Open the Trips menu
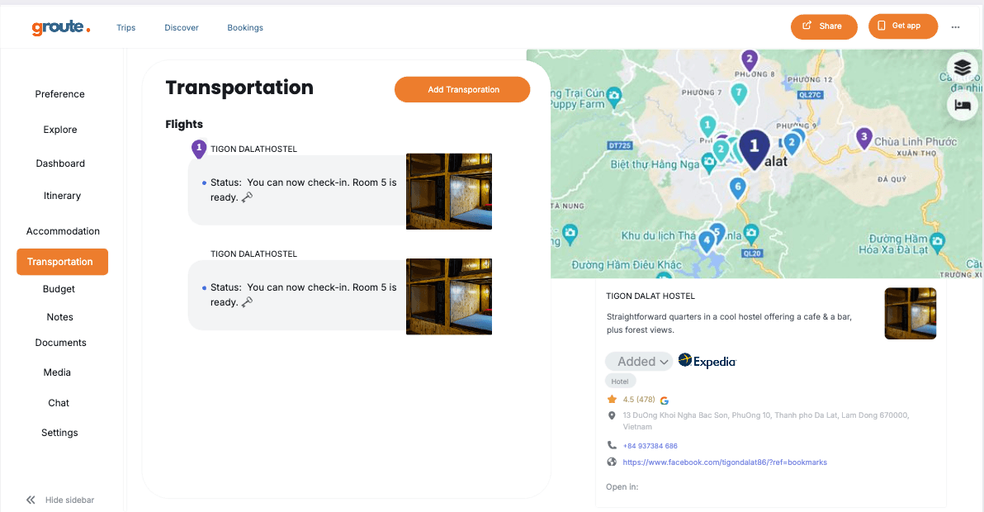 coord(125,27)
